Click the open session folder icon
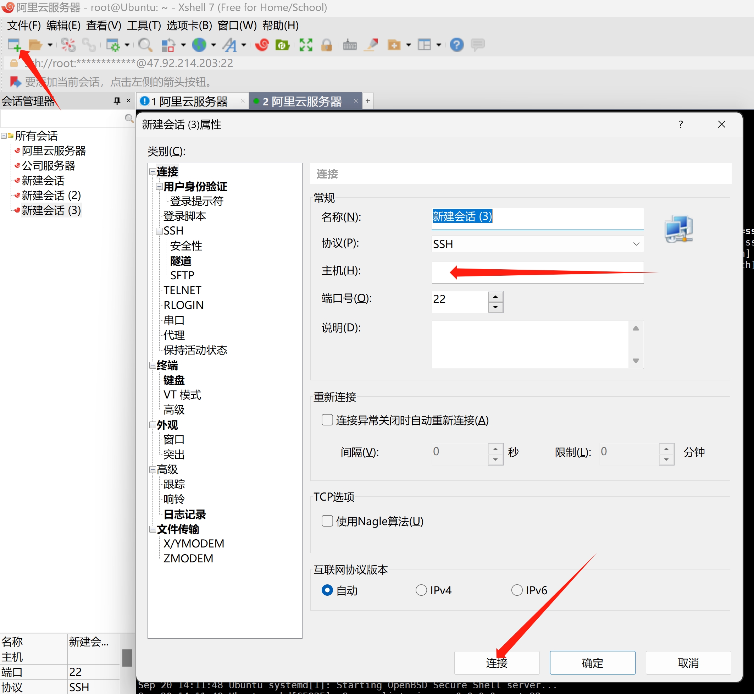The image size is (754, 694). [35, 45]
